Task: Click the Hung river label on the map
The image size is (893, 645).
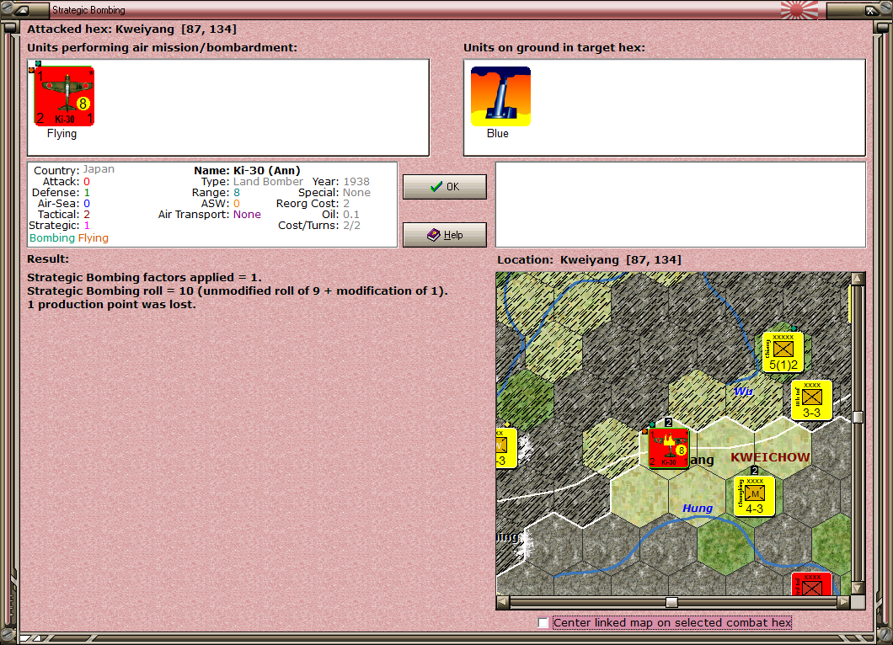Action: coord(698,508)
